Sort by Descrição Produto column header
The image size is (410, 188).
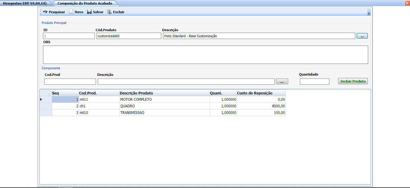click(x=165, y=93)
